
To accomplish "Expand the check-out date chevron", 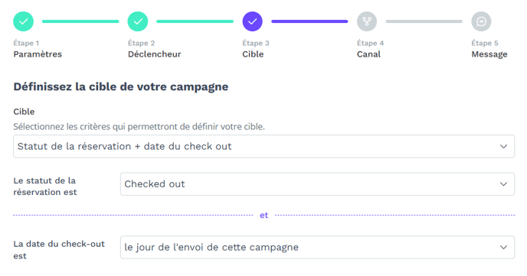I will (503, 248).
